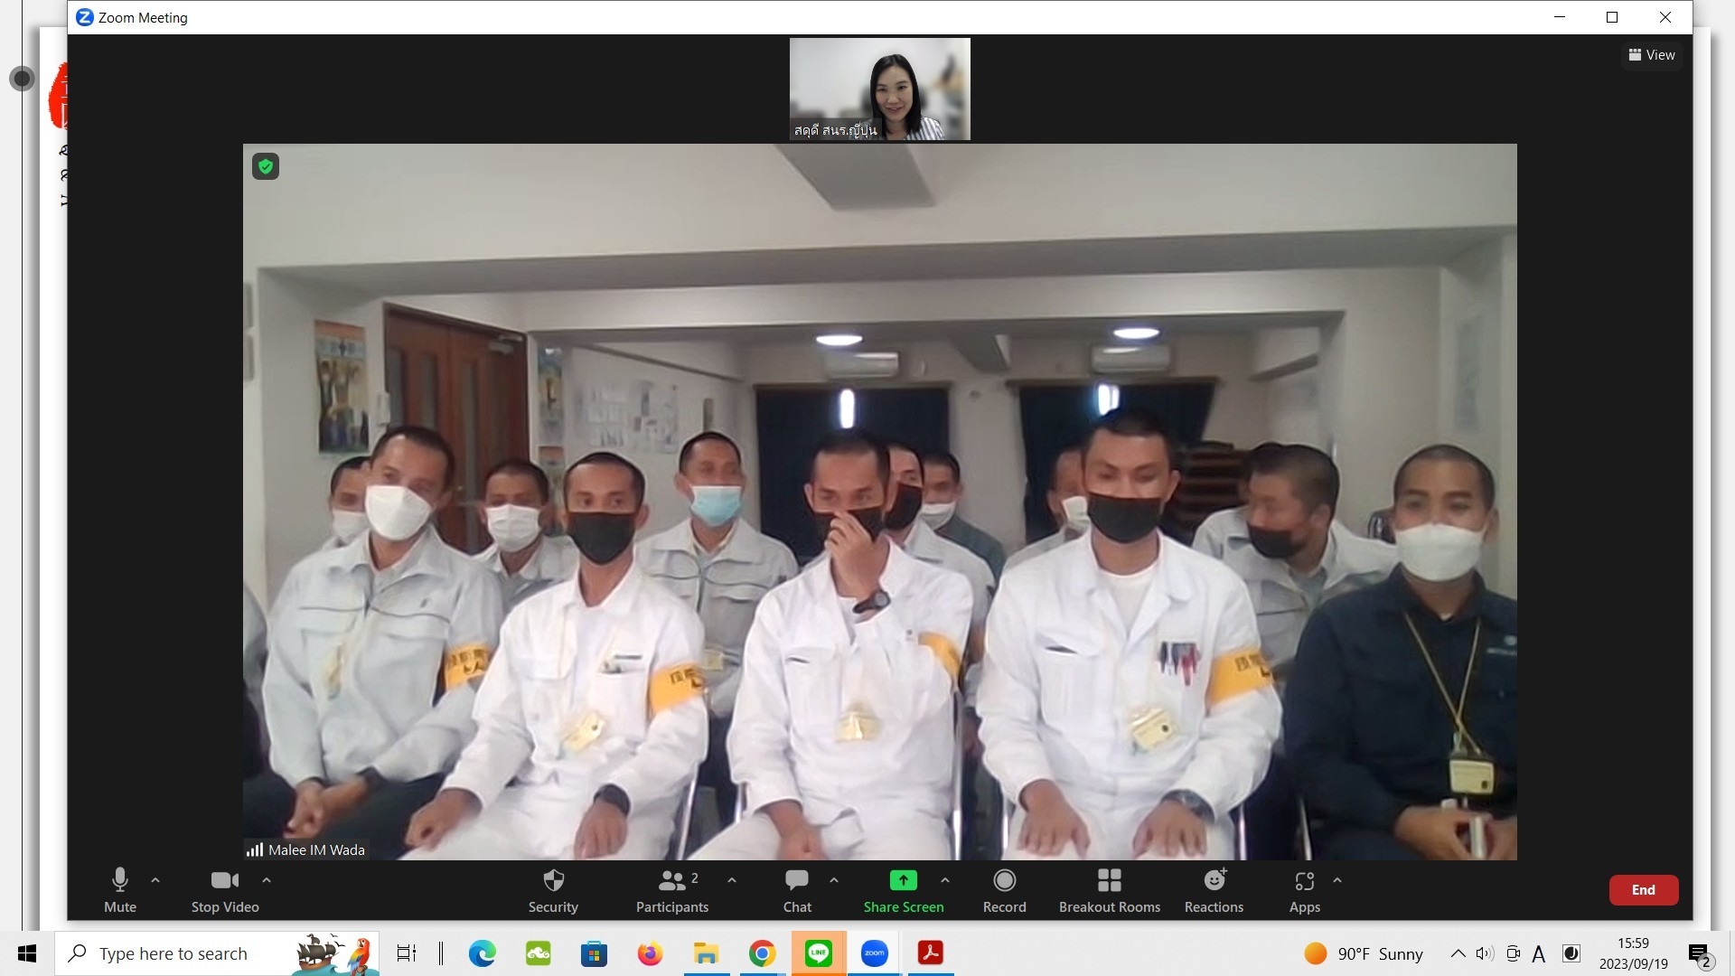This screenshot has height=976, width=1735.
Task: Click the green encryption shield icon
Action: pos(266,166)
